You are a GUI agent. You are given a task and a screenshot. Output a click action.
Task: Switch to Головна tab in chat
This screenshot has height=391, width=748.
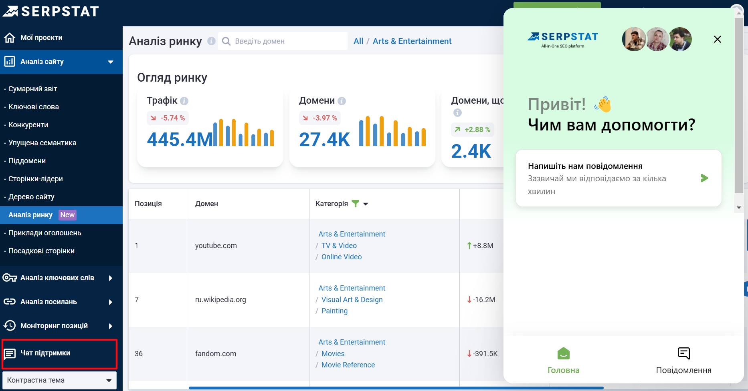[x=564, y=361]
